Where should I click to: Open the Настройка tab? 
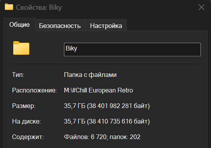pos(106,26)
